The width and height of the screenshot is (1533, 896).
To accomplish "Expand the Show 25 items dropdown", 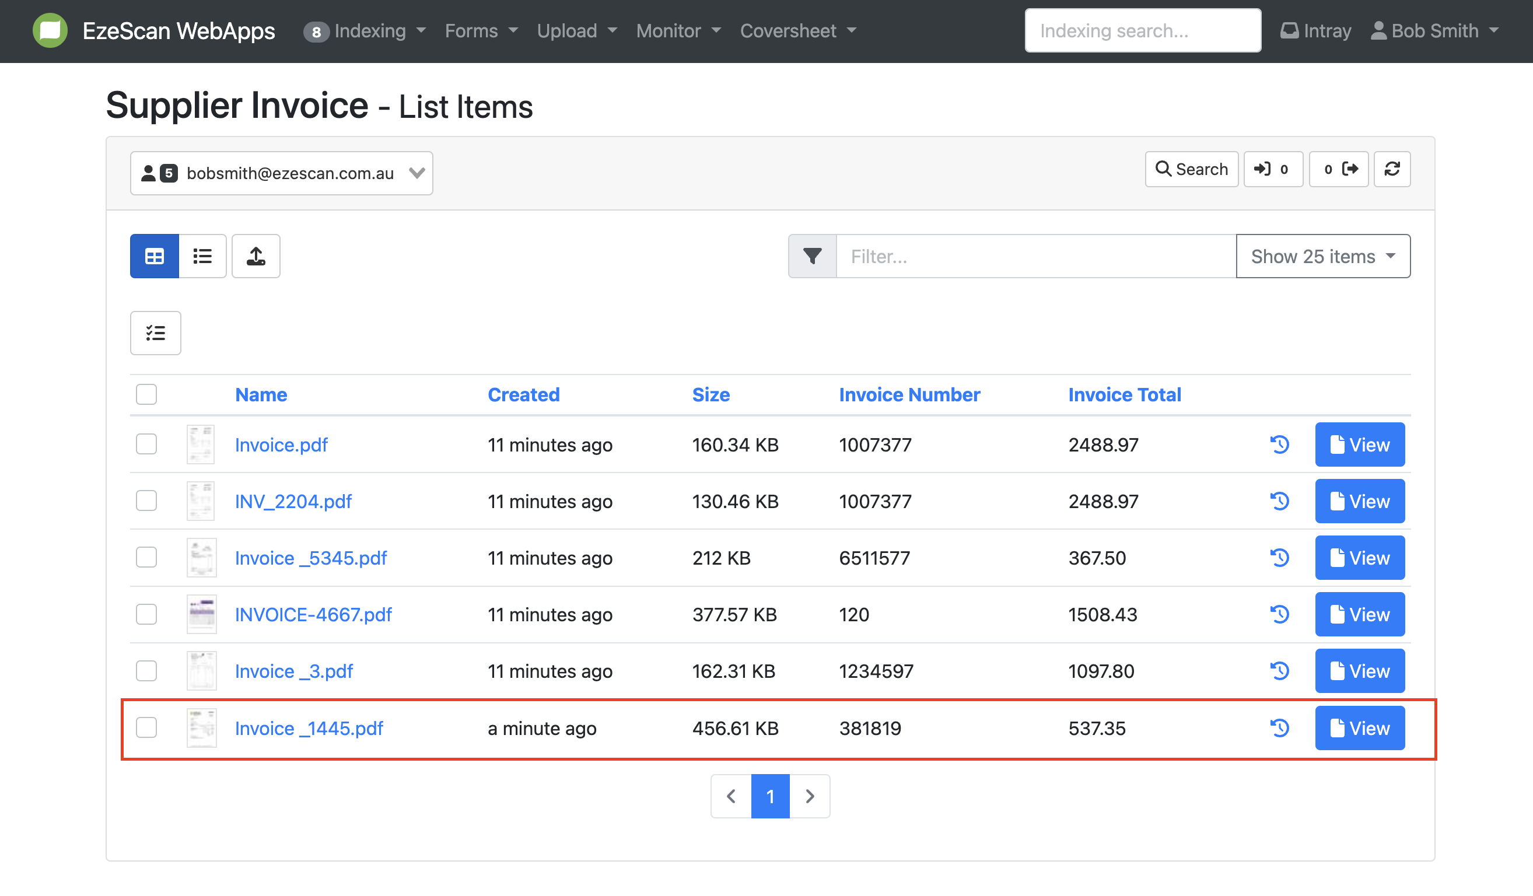I will click(x=1322, y=256).
